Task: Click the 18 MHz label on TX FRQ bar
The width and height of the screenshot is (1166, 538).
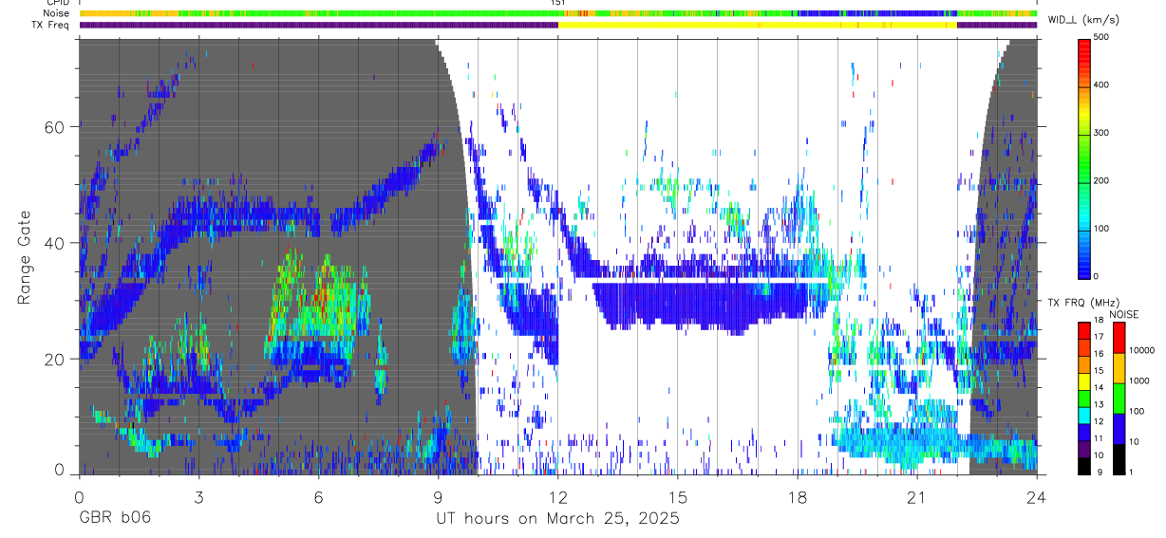Action: (x=1100, y=321)
